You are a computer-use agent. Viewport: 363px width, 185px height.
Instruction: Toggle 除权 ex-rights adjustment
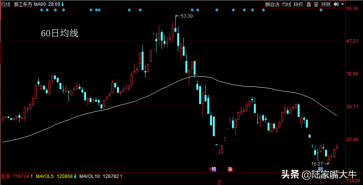(298, 4)
